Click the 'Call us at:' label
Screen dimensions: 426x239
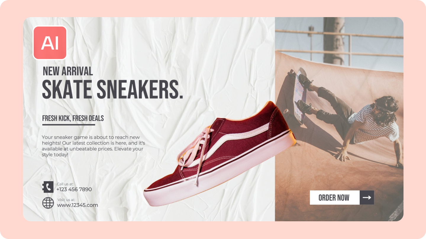coord(65,184)
